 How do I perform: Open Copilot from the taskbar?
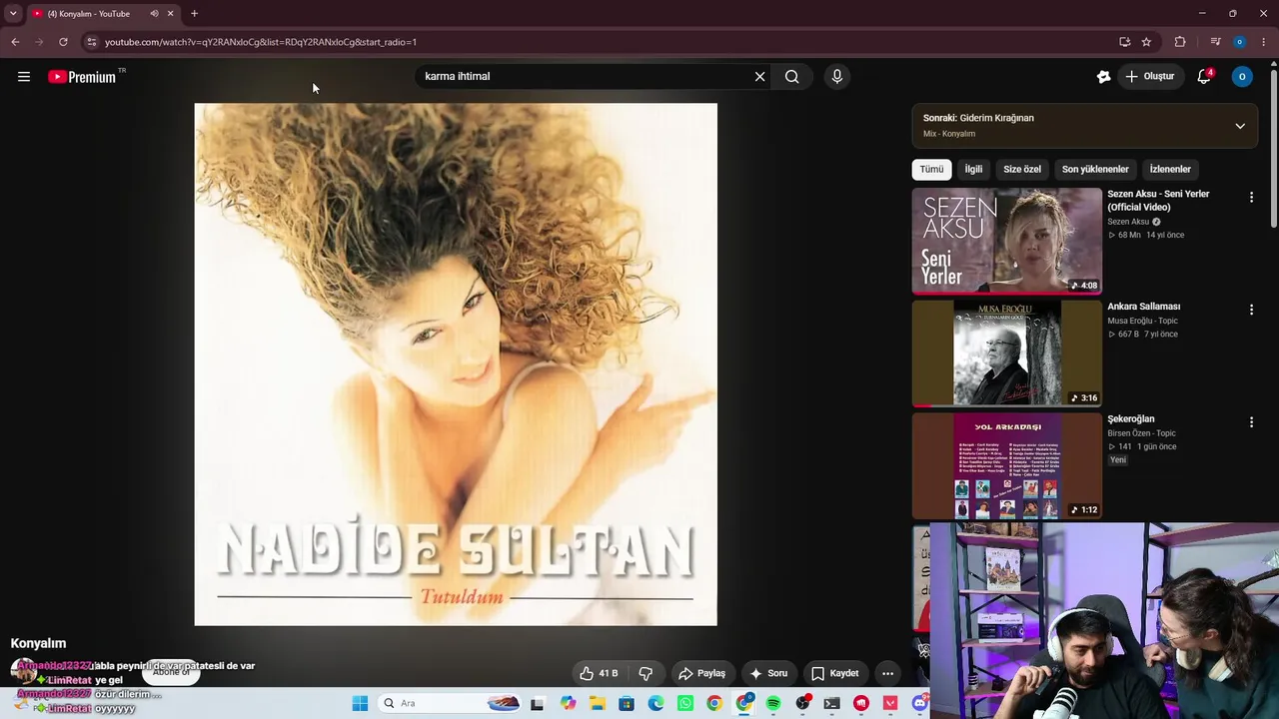[x=569, y=703]
